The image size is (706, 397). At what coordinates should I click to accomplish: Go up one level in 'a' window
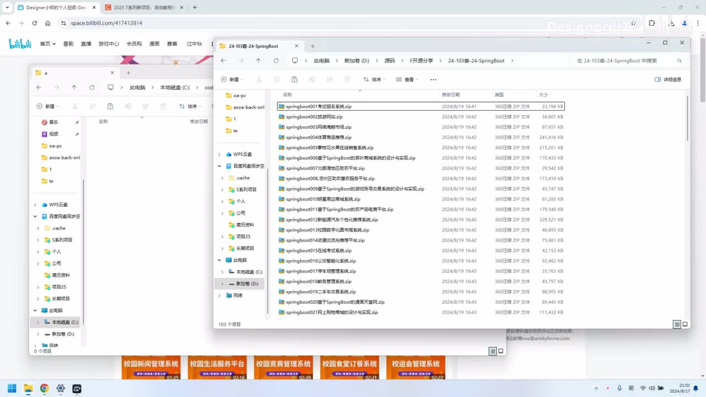coord(74,87)
